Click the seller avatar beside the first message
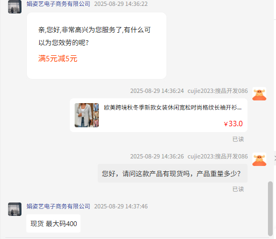The image size is (276, 239). (x=14, y=6)
